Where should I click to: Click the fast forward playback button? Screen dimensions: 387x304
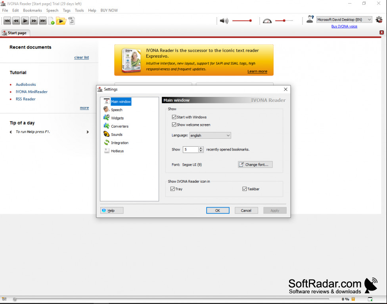click(x=34, y=21)
